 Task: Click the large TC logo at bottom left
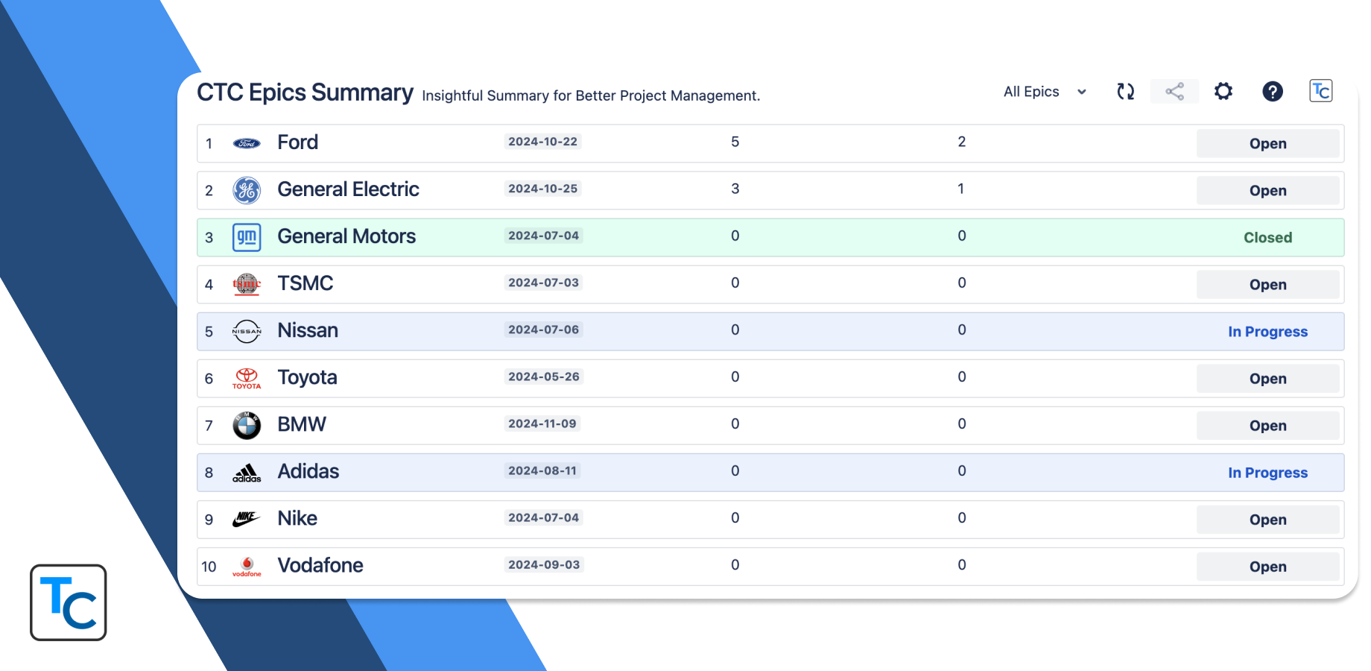(69, 602)
